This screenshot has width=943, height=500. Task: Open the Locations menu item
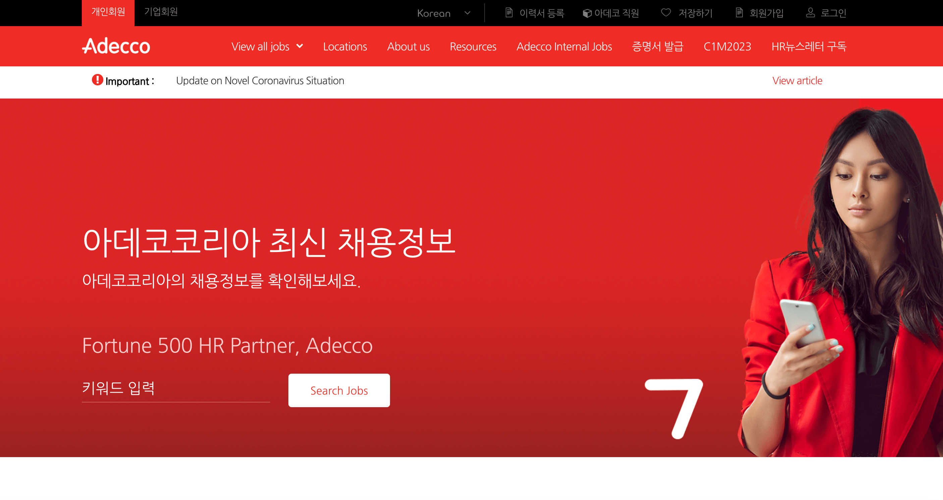click(345, 47)
